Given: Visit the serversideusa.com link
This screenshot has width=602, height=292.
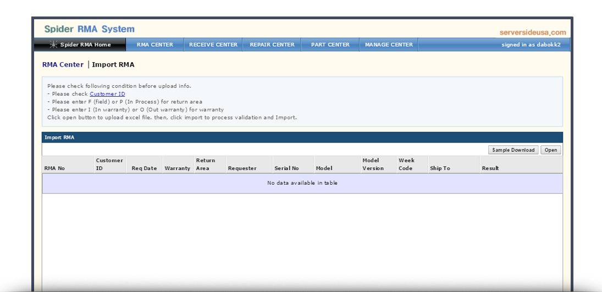Looking at the screenshot, I should tap(533, 32).
